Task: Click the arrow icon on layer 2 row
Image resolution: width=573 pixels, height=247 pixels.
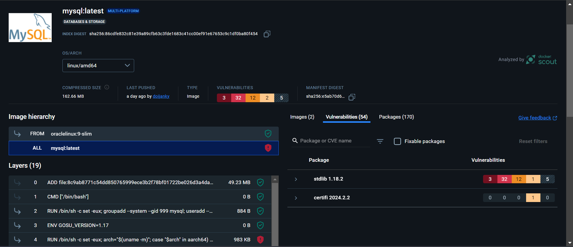Action: point(17,211)
